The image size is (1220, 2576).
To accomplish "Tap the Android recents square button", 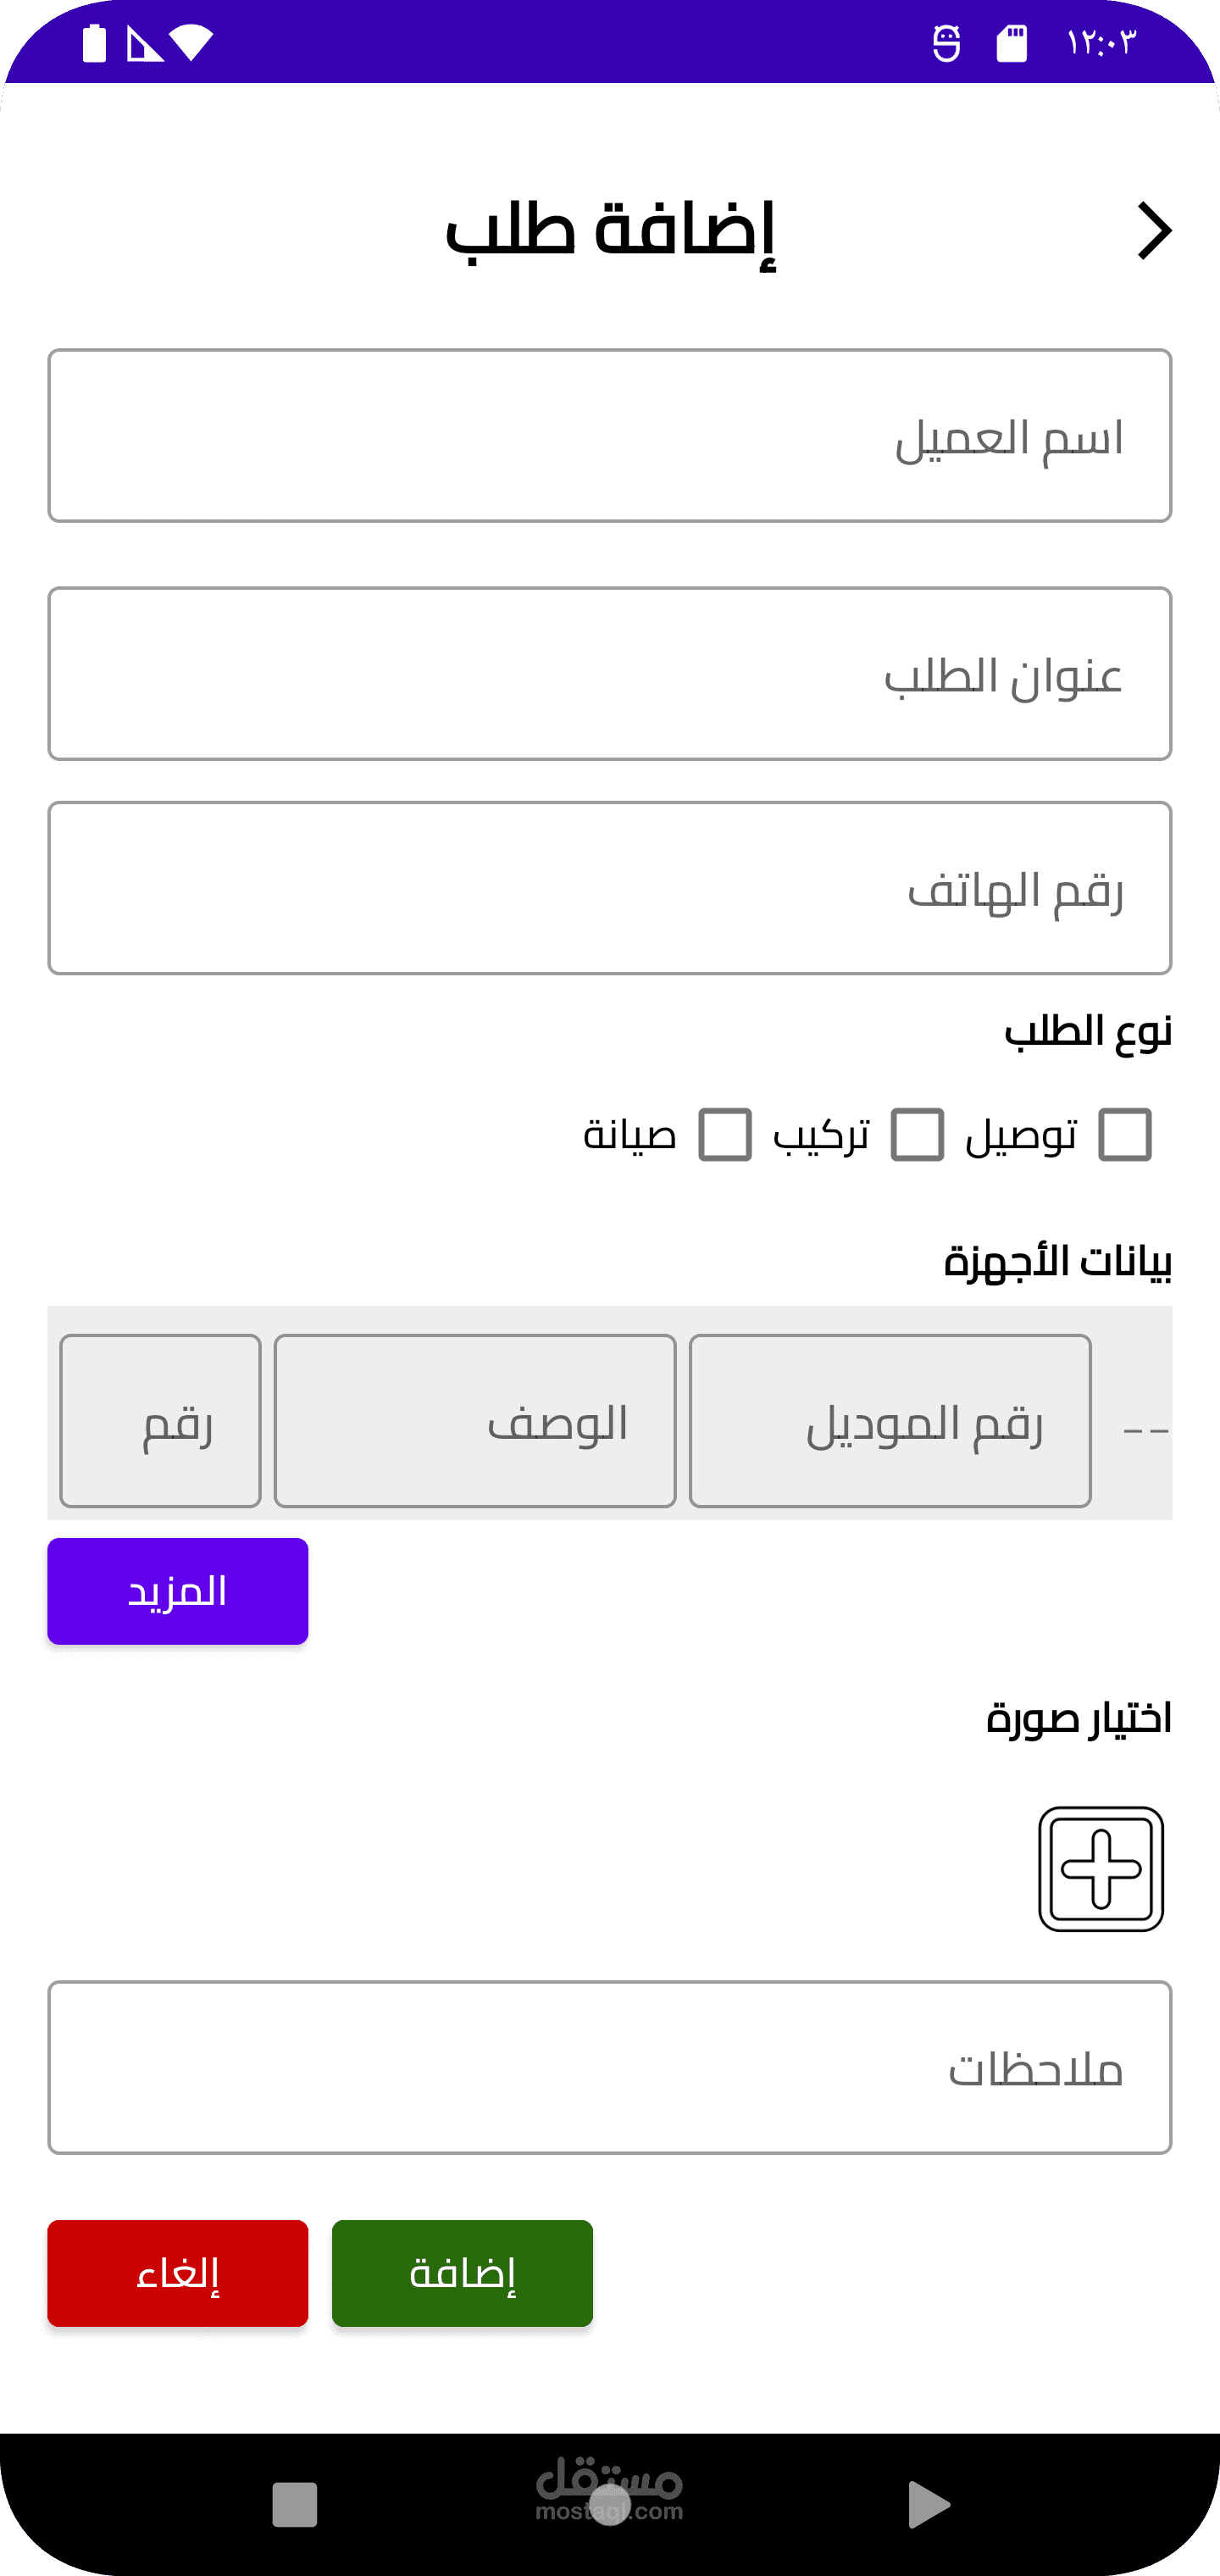I will (295, 2504).
